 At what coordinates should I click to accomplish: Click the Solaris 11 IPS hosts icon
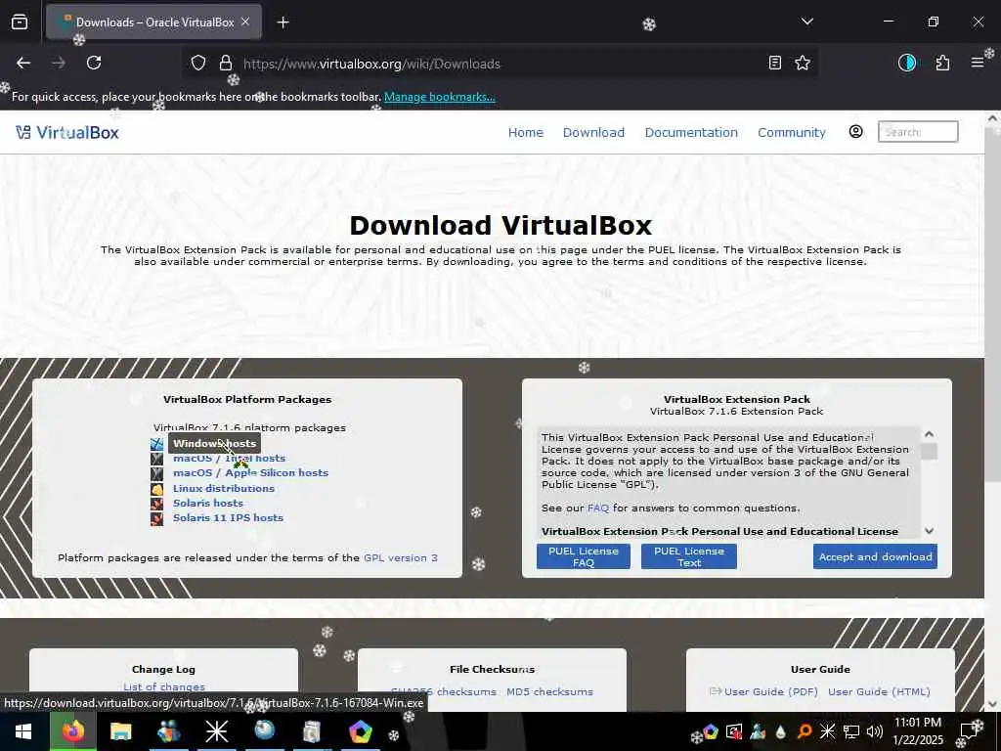point(157,518)
